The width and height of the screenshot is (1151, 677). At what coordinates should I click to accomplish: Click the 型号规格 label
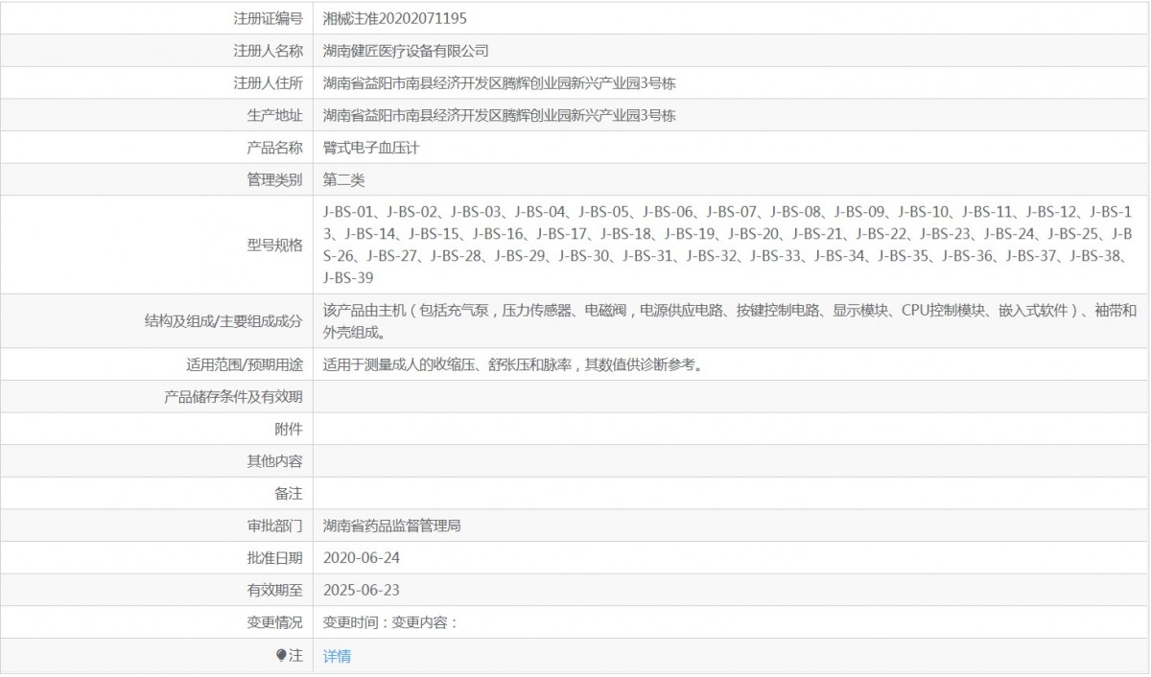pos(274,245)
